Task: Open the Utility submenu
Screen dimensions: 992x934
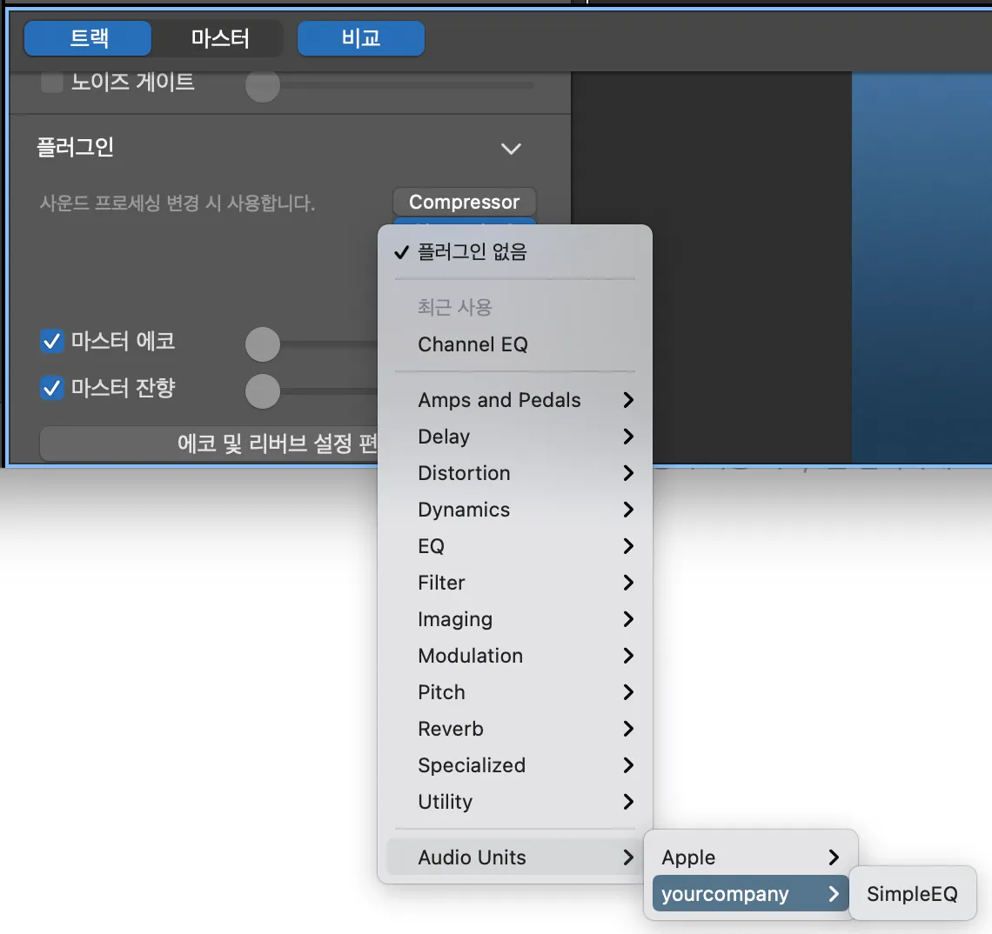Action: (514, 802)
